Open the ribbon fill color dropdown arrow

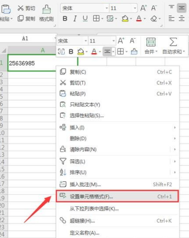(131, 19)
